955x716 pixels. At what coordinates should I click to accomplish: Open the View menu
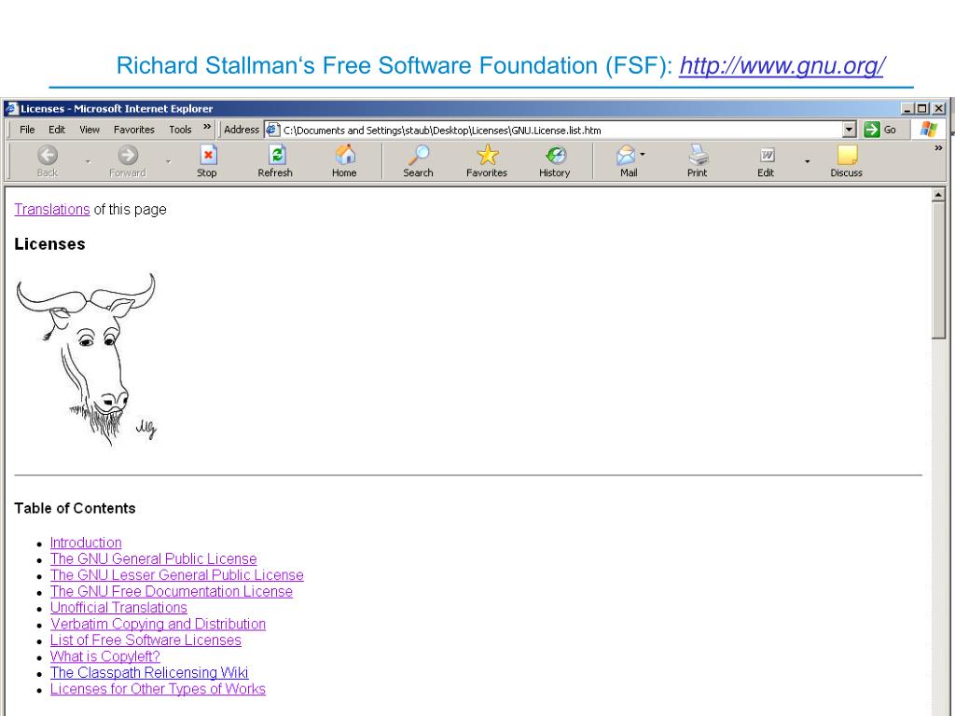click(90, 130)
